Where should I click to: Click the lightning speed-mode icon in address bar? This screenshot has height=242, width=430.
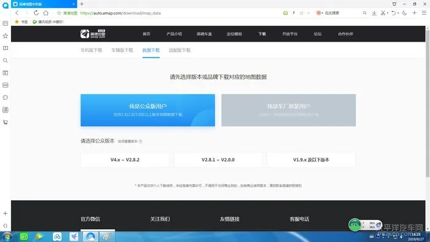pos(294,13)
